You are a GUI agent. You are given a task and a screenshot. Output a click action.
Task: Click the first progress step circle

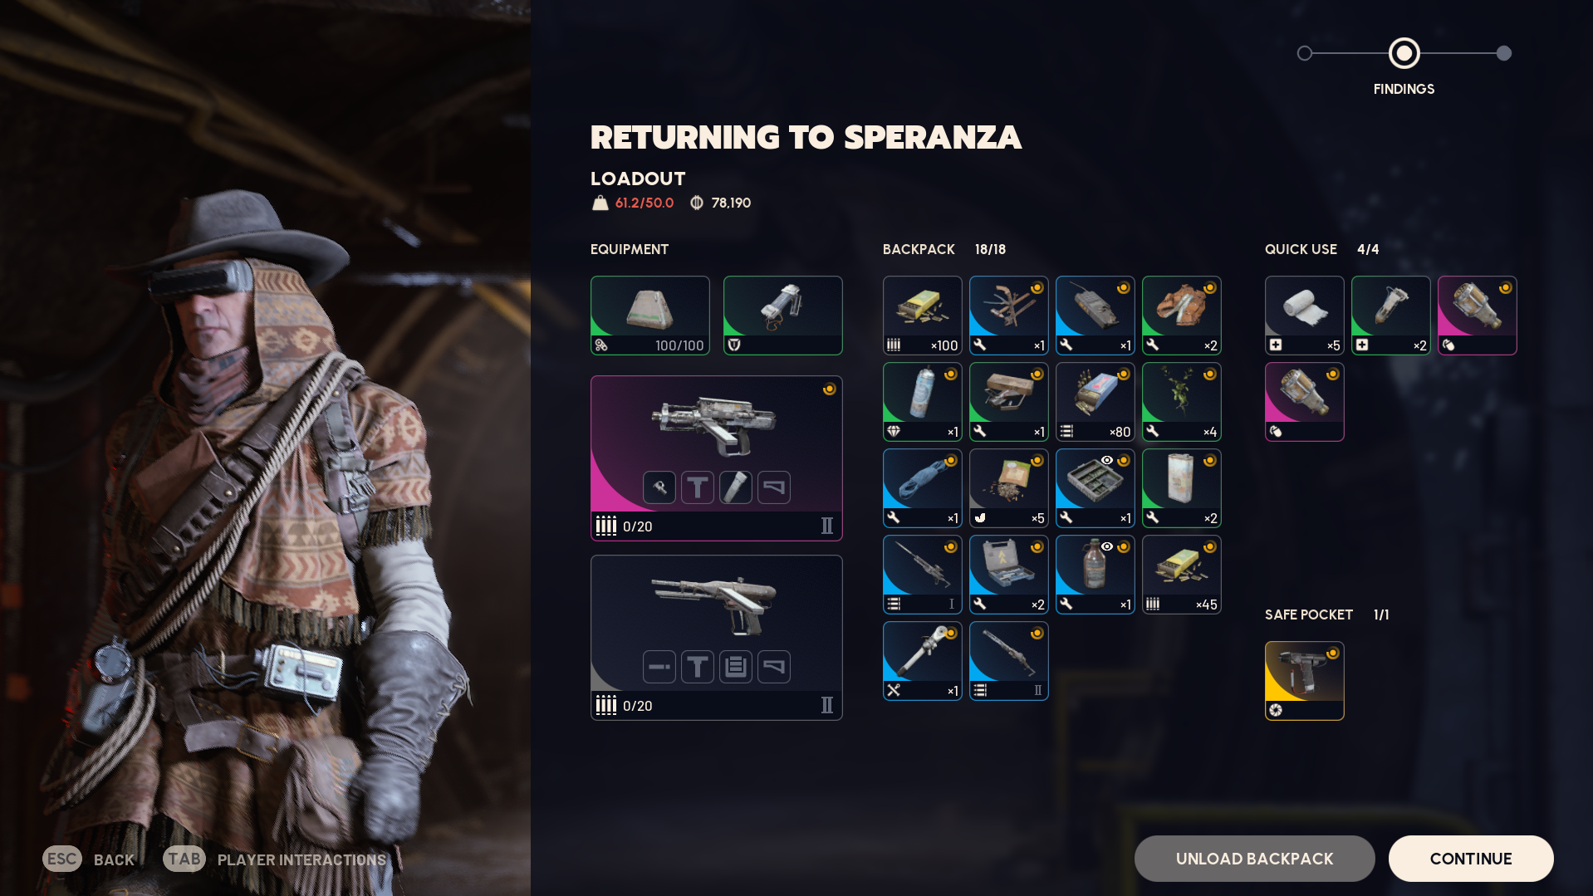(1305, 53)
